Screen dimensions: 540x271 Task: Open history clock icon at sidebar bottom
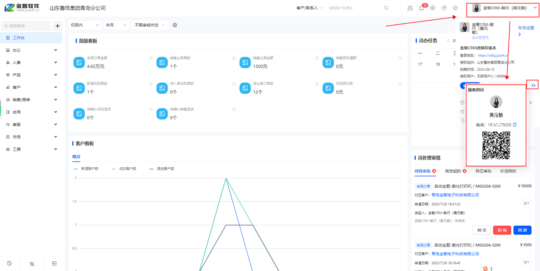(9, 263)
